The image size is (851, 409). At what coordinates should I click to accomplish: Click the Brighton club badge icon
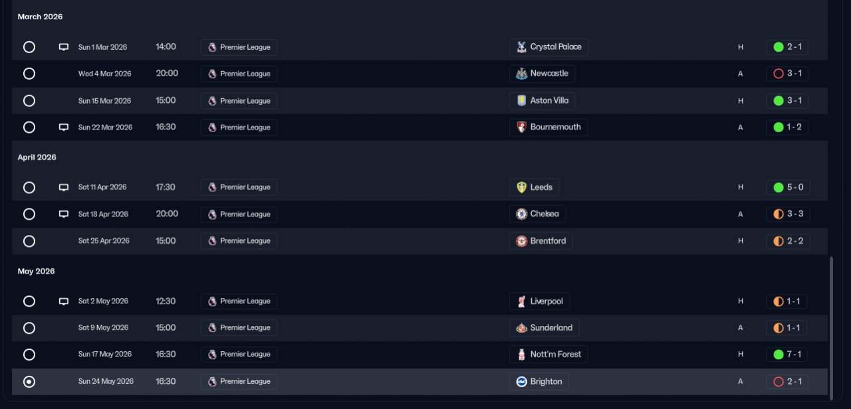[522, 382]
